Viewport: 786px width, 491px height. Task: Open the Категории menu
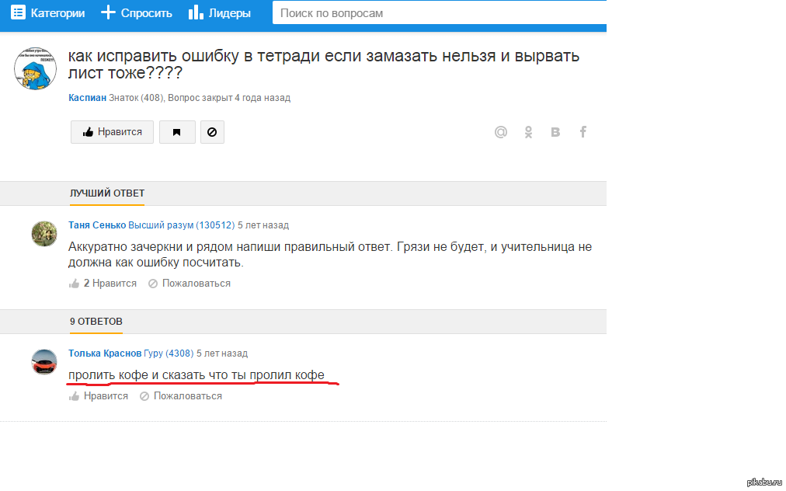click(47, 13)
